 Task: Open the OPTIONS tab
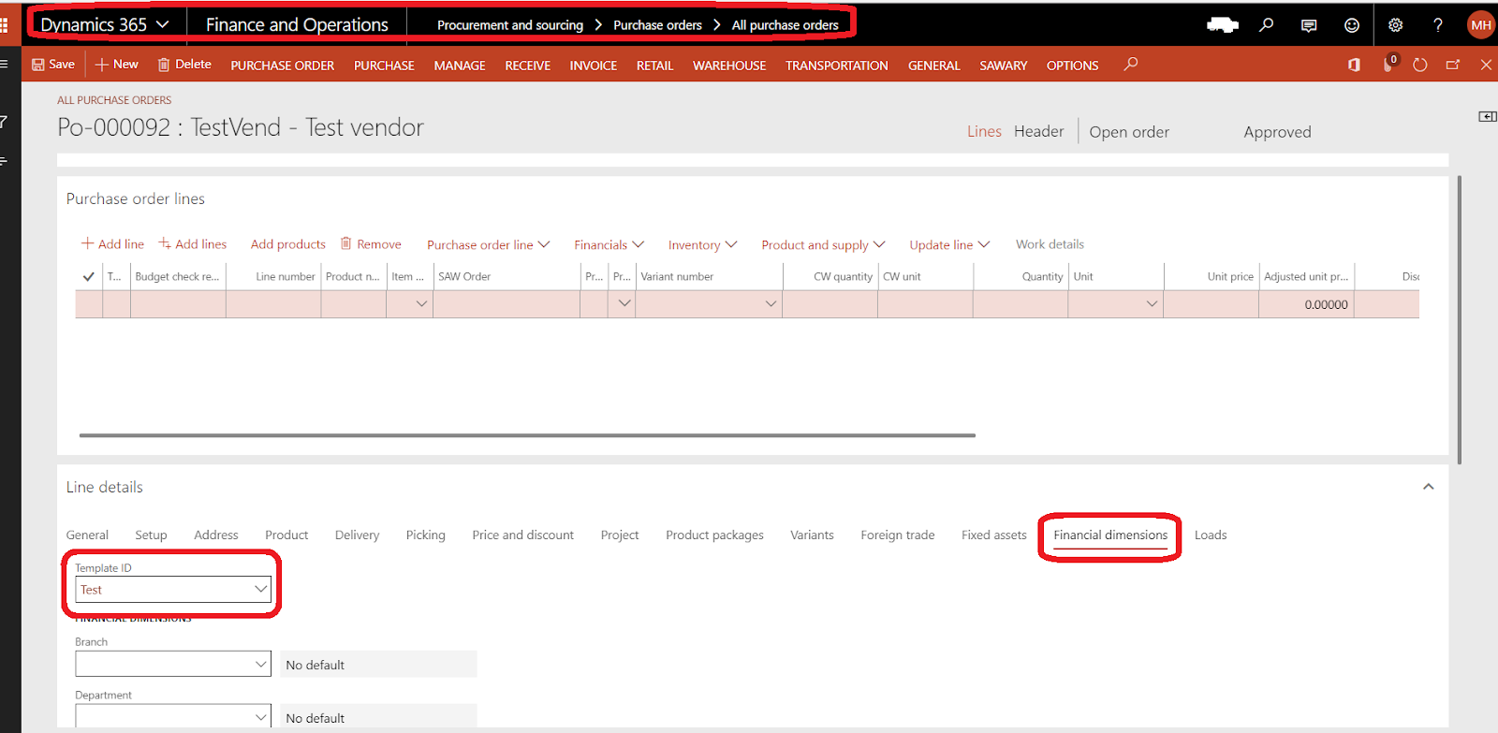(x=1072, y=66)
